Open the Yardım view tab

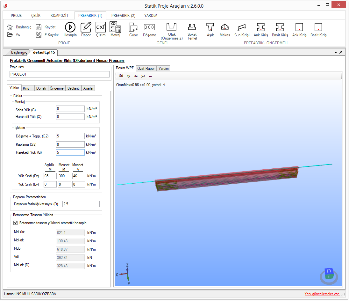coord(163,69)
